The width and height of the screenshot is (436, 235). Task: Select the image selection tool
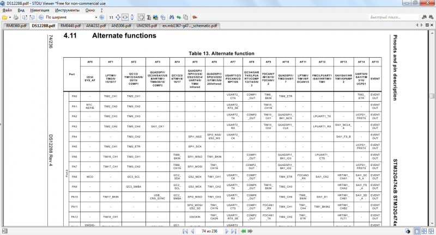(x=155, y=17)
